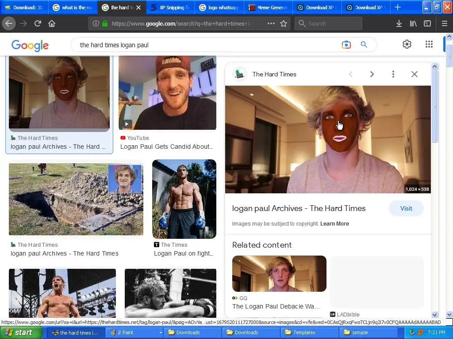453x339 pixels.
Task: Toggle the Firefox sidebar icon
Action: click(x=427, y=24)
